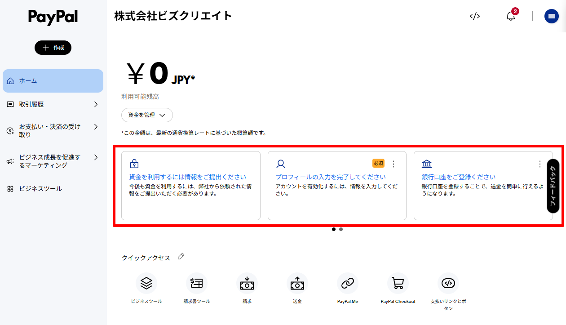Click ビジネスツール quick access icon

coord(146,283)
